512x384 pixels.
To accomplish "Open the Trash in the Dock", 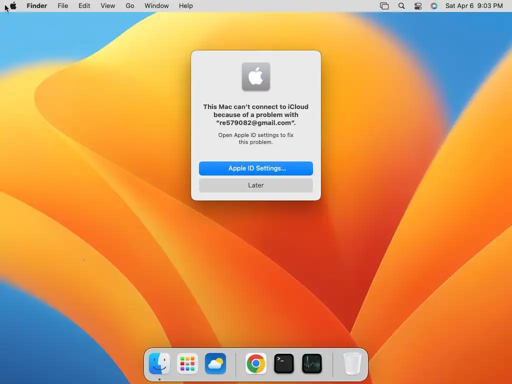I will [352, 363].
